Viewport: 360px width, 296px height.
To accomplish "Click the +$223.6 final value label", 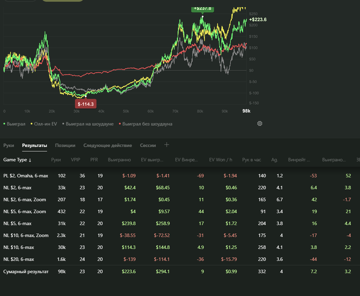I will (258, 20).
